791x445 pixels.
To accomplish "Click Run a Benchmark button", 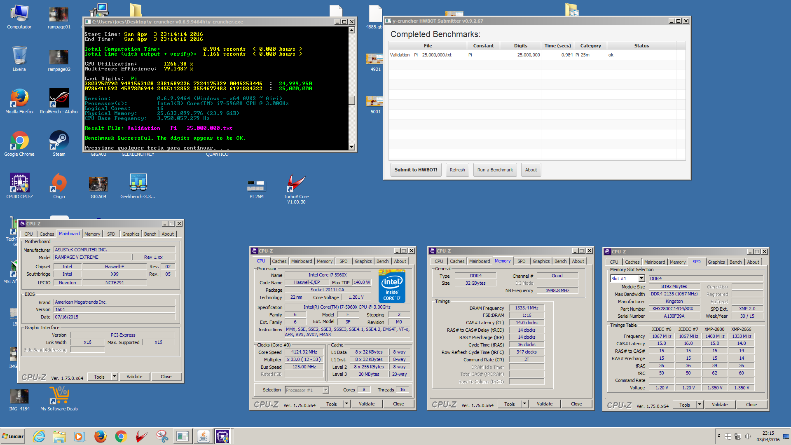I will pyautogui.click(x=495, y=170).
